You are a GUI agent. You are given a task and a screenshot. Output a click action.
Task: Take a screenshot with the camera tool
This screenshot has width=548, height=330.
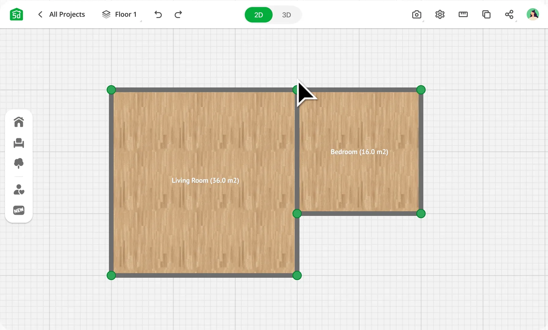click(416, 14)
